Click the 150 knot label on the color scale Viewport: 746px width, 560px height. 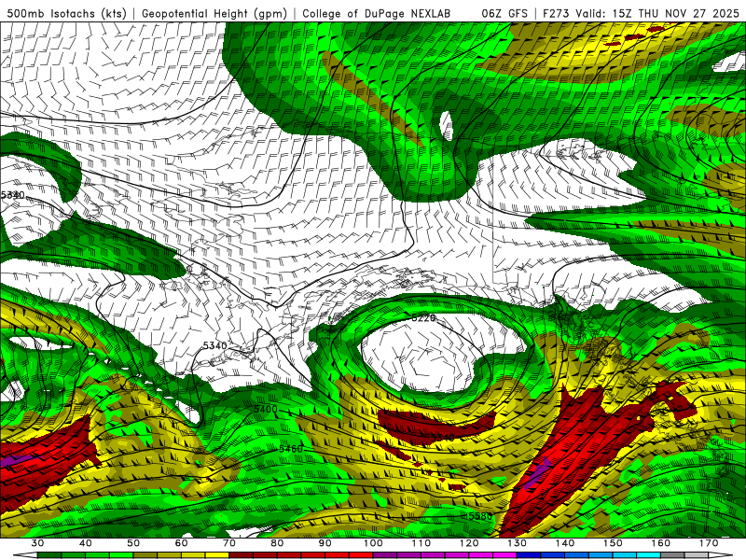coord(613,543)
